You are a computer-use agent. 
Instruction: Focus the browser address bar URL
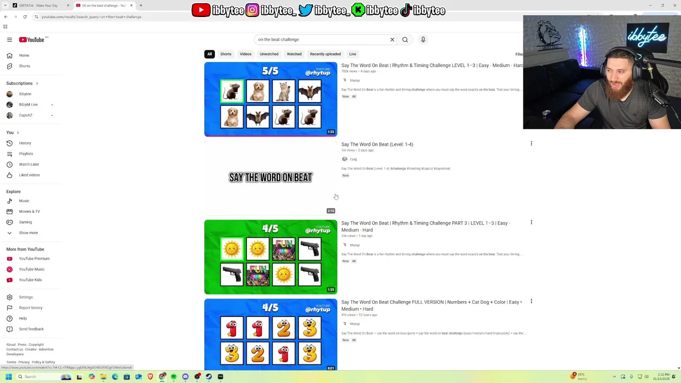tap(92, 16)
